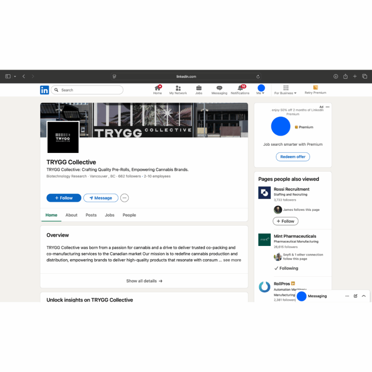Click the TRYGG Collective logo thumbnail
The height and width of the screenshot is (372, 372).
coord(63,137)
